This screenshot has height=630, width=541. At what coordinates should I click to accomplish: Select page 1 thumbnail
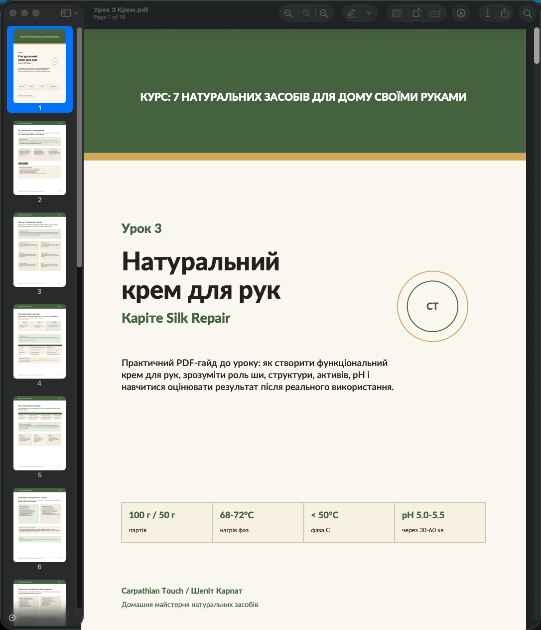point(39,66)
